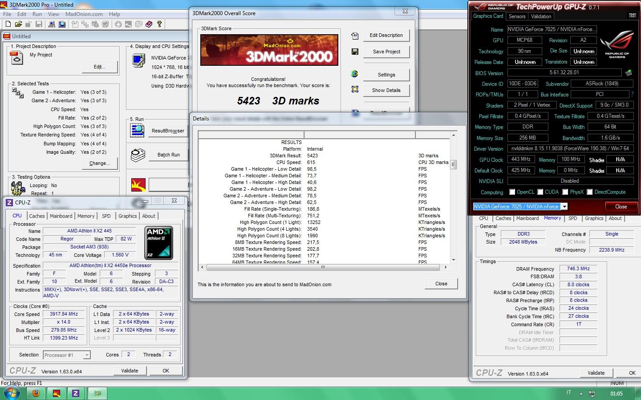Click the network icon in system tray
The width and height of the screenshot is (641, 400).
tap(592, 393)
